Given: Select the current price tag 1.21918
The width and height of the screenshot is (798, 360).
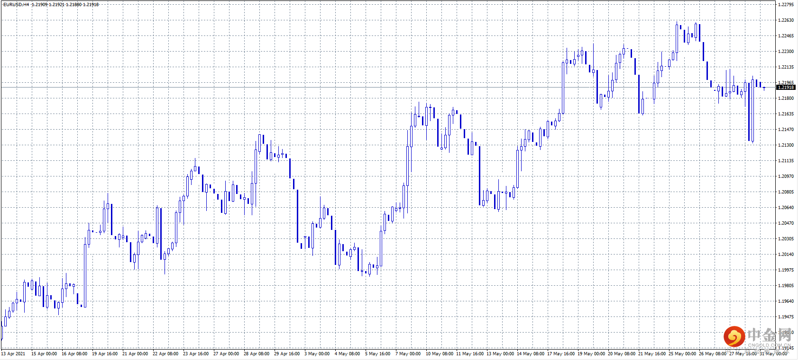Looking at the screenshot, I should pos(786,87).
